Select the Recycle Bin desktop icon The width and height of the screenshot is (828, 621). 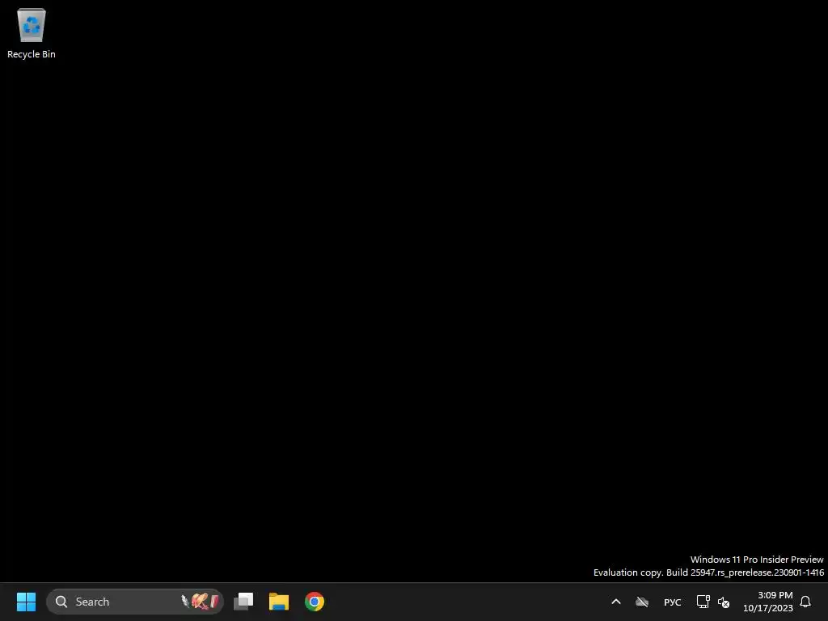point(32,33)
